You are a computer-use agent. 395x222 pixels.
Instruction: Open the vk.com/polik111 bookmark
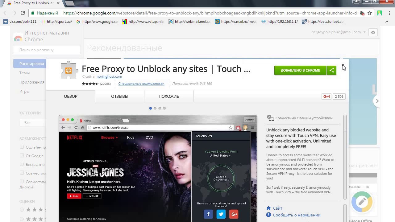point(20,22)
